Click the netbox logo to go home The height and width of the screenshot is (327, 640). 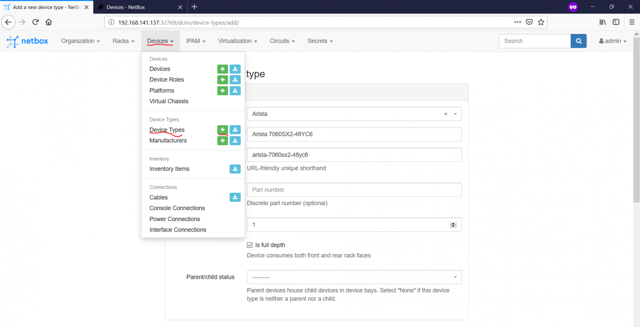27,41
